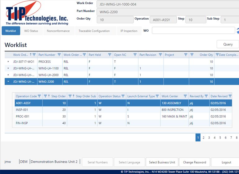
Task: Open the Nonconformance tab
Action: click(58, 31)
